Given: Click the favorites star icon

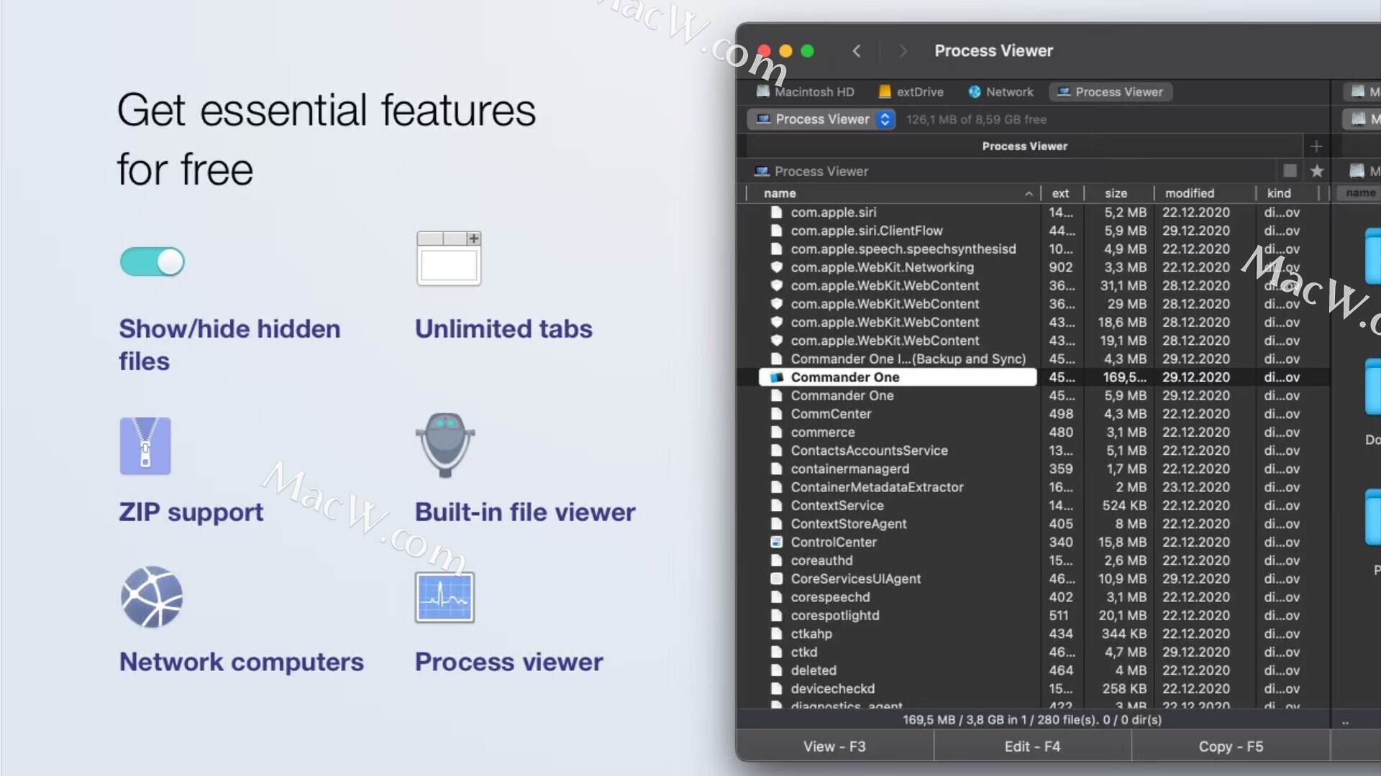Looking at the screenshot, I should [1317, 171].
